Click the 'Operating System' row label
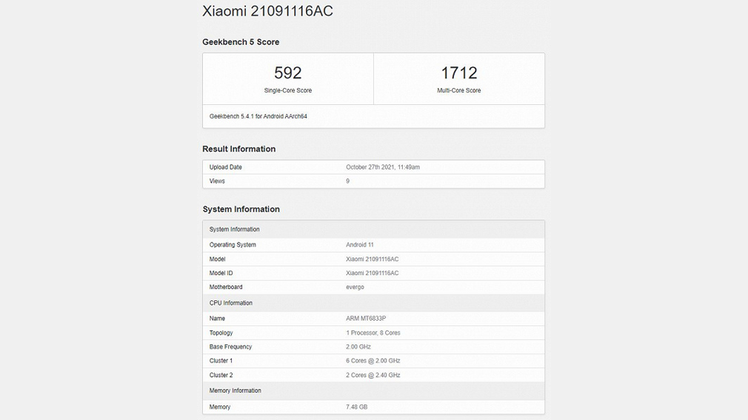 tap(233, 245)
